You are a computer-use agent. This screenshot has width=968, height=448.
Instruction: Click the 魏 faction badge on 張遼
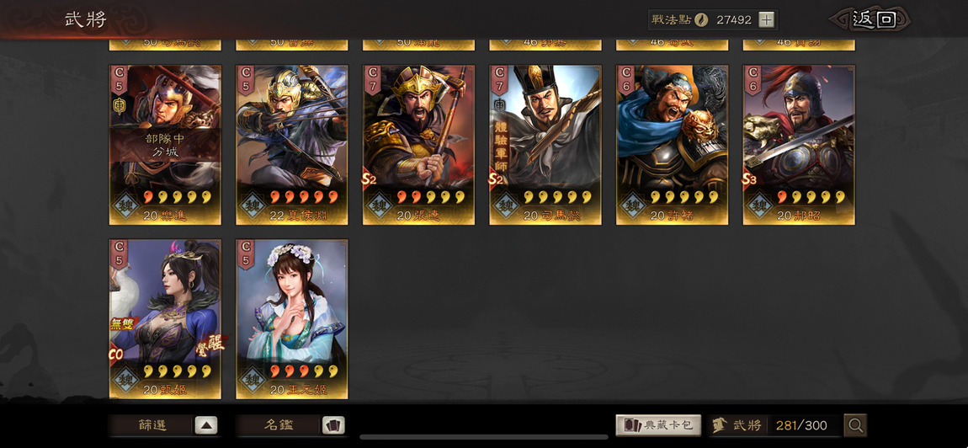(379, 205)
